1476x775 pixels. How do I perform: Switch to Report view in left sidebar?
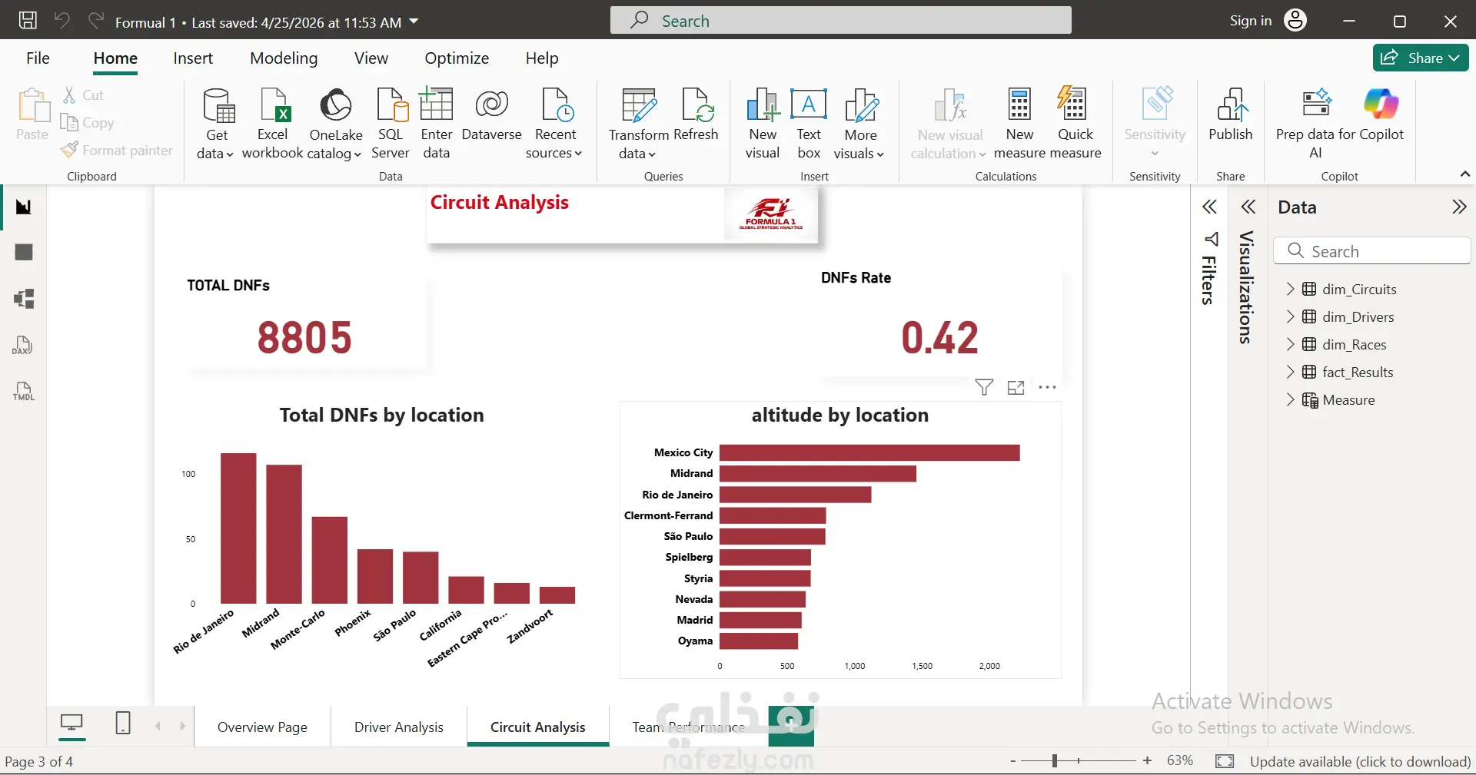24,207
